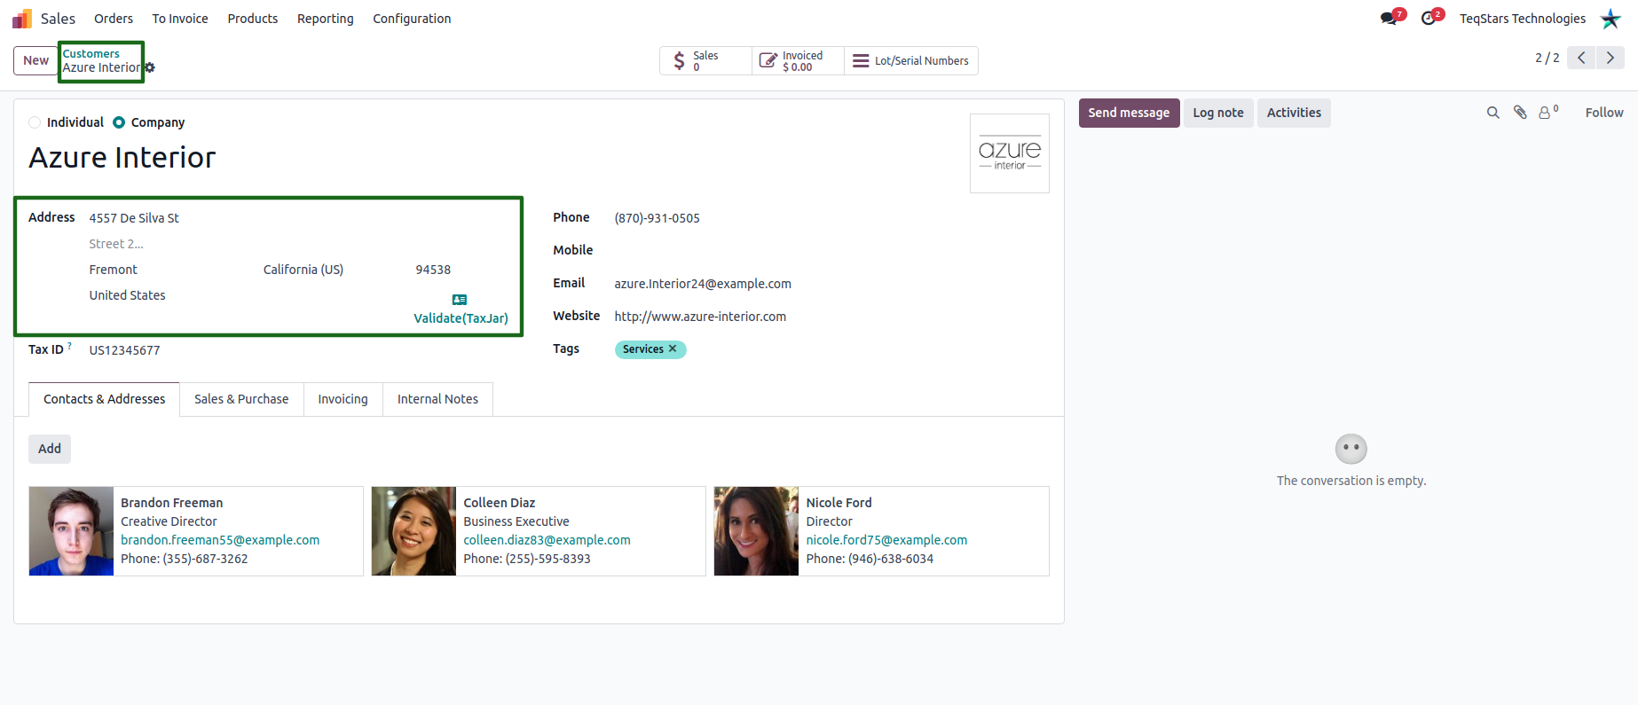The image size is (1638, 705).
Task: Open Nicole Ford's contact photo
Action: coord(756,531)
